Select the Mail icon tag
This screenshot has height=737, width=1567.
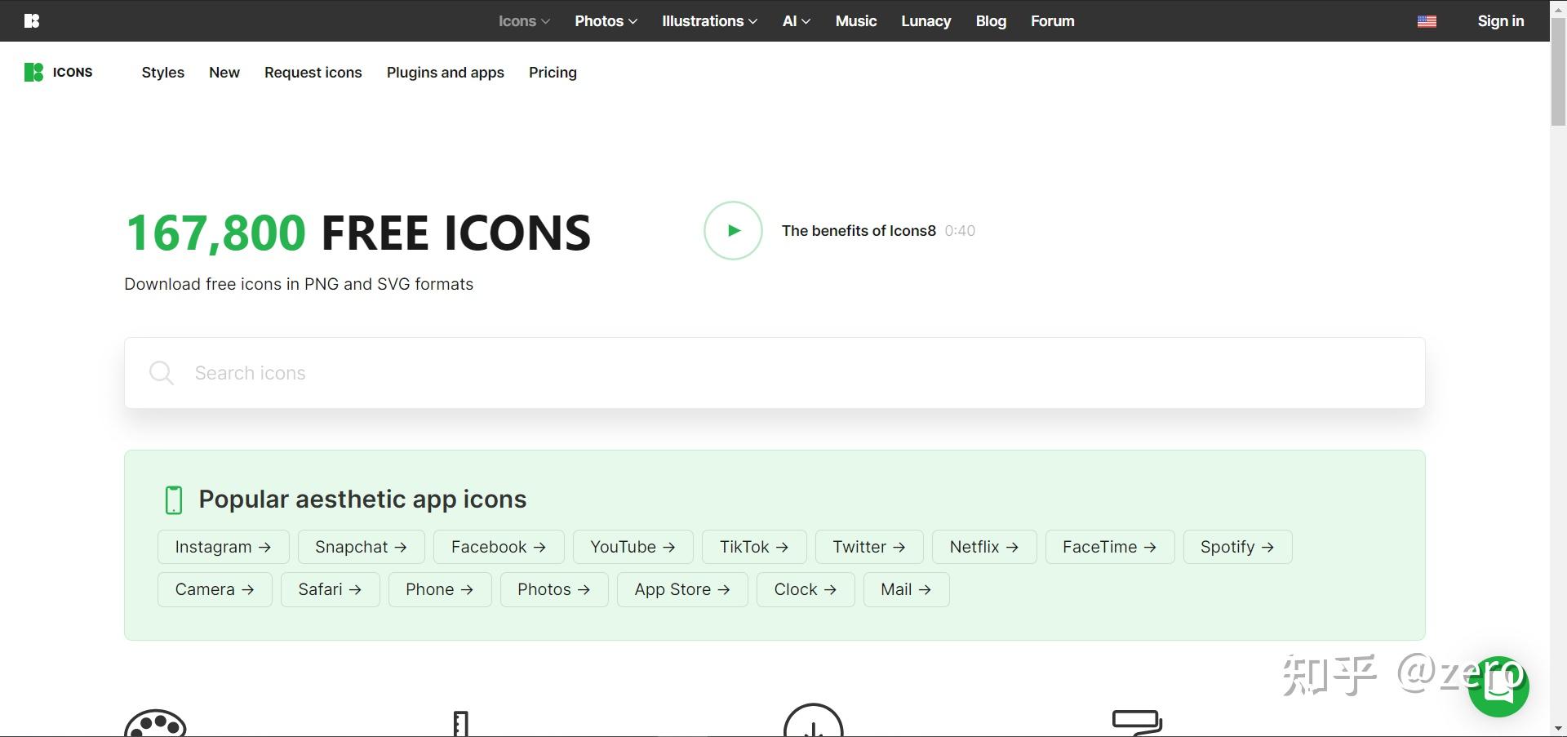906,589
